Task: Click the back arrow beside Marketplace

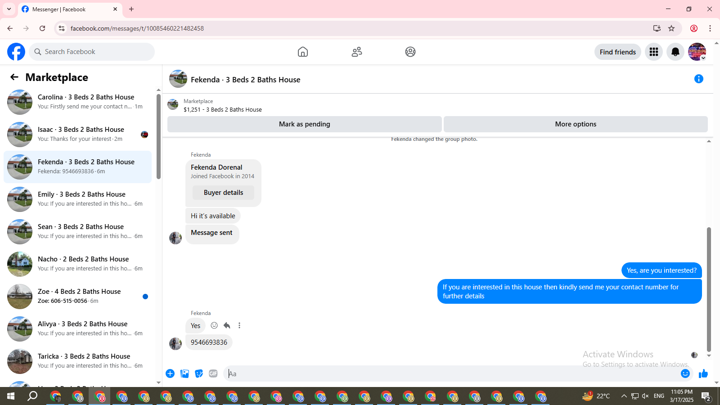Action: pyautogui.click(x=14, y=77)
